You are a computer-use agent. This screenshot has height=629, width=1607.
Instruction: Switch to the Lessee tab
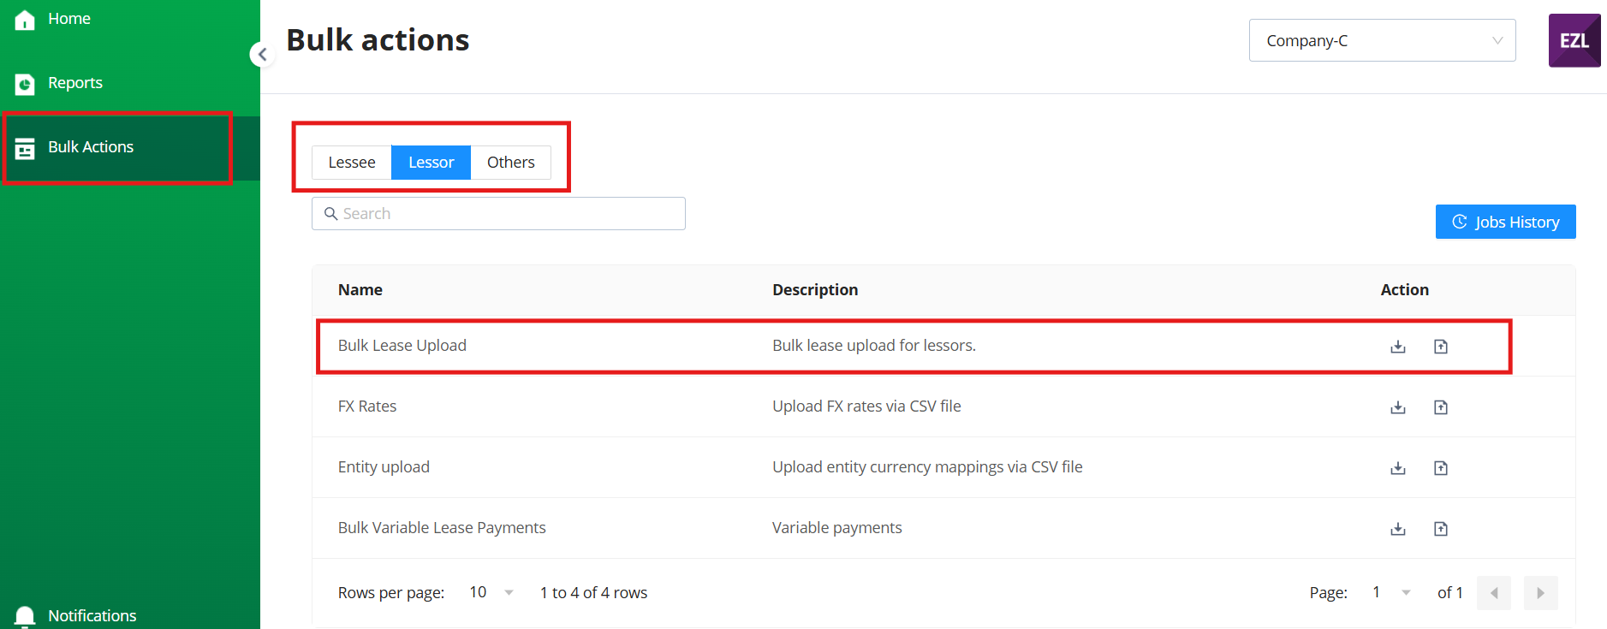(x=352, y=163)
